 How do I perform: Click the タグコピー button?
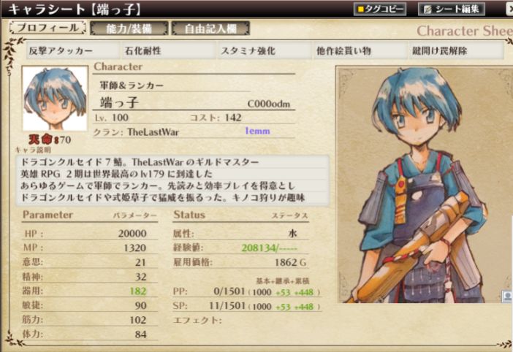click(380, 9)
